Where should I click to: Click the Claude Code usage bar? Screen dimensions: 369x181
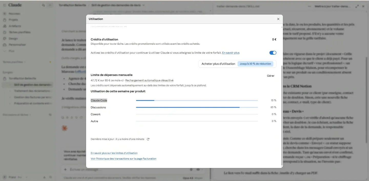(197, 100)
